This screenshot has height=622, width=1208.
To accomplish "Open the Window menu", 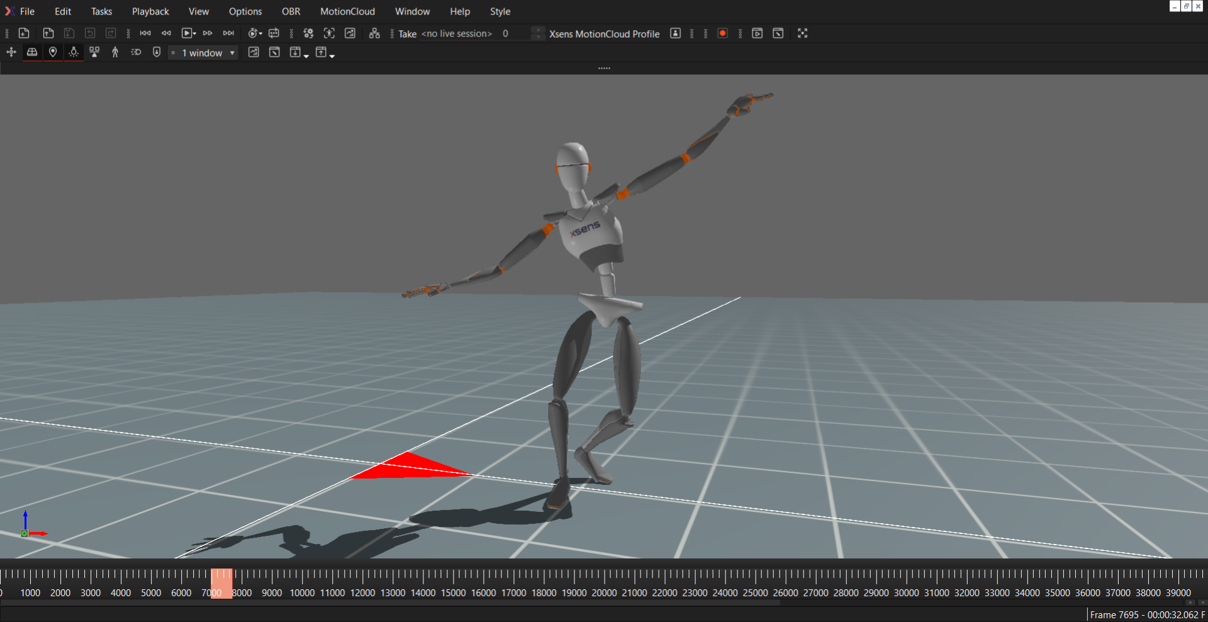I will 413,11.
